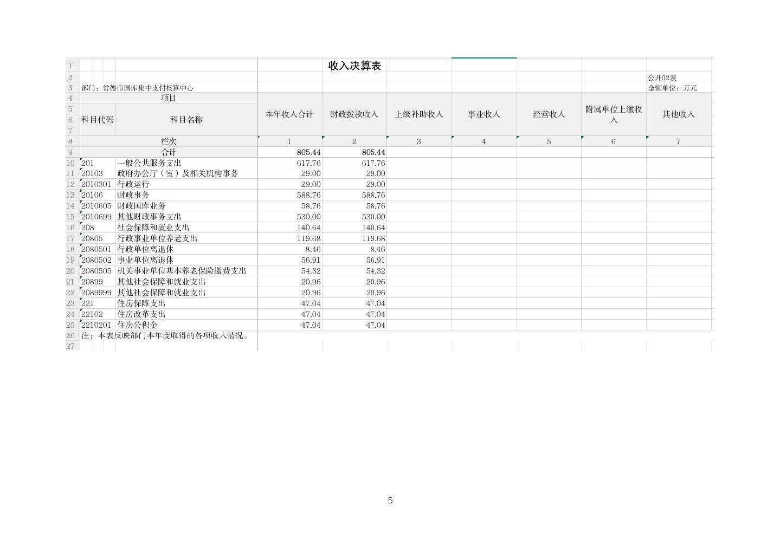Select row number 25 header

pos(70,325)
